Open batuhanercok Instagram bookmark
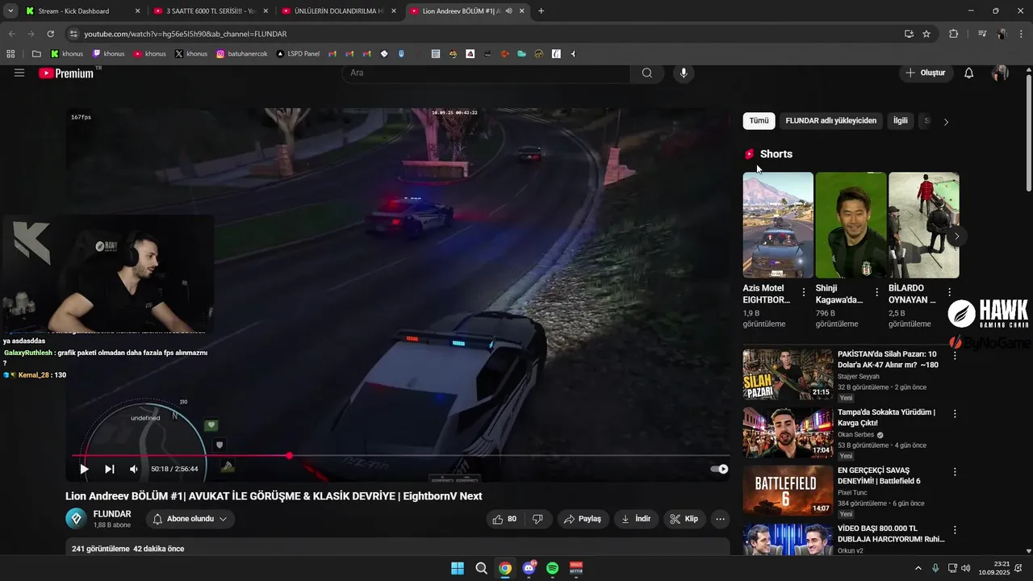 point(242,54)
